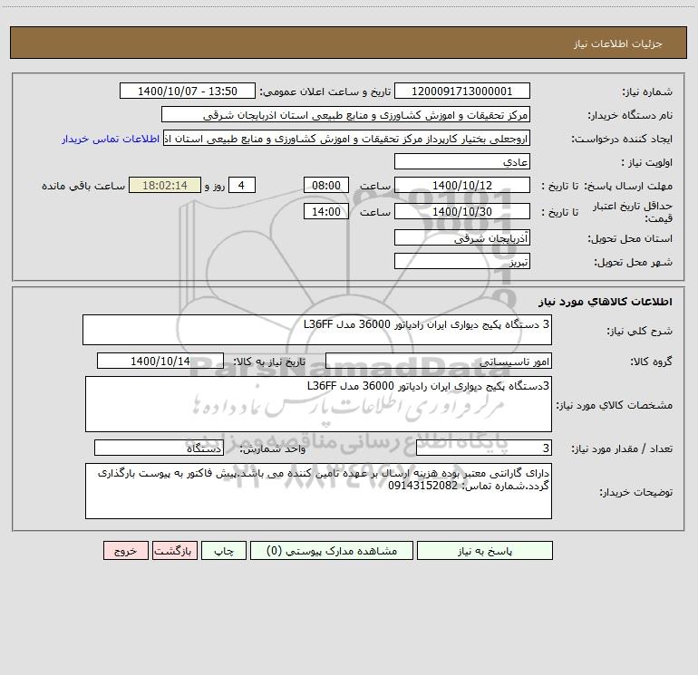The height and width of the screenshot is (675, 698).
Task: Click the remaining time countdown 18:02:14
Action: 165,185
